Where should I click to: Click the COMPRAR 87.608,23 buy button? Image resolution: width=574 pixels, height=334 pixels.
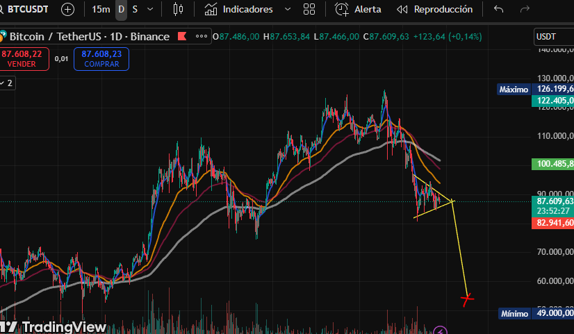[101, 59]
